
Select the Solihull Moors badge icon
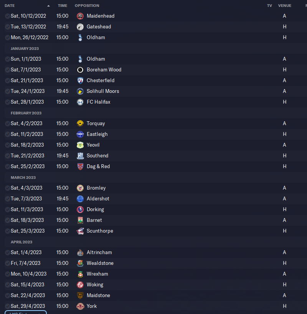(x=80, y=91)
